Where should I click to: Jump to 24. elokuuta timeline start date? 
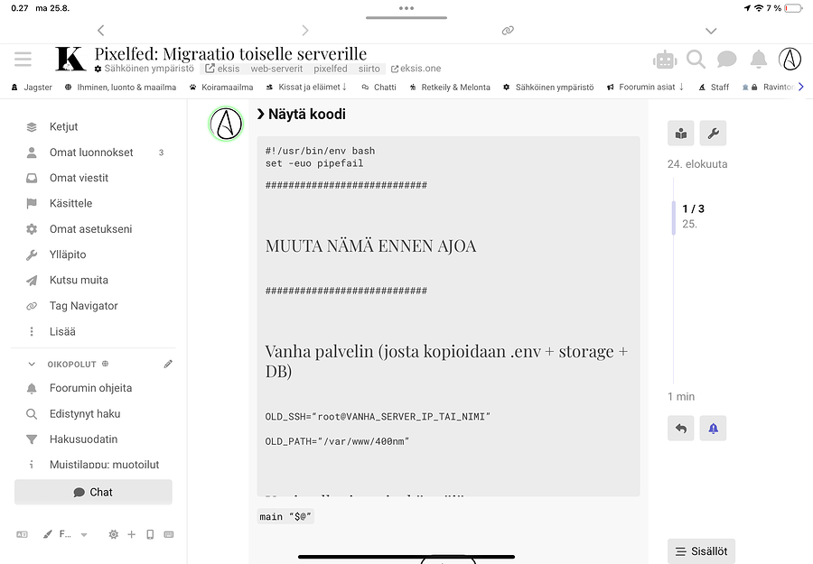[697, 164]
